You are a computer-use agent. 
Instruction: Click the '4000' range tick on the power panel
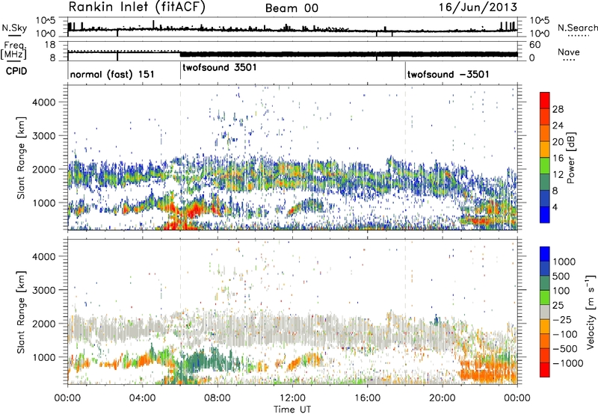coord(43,102)
